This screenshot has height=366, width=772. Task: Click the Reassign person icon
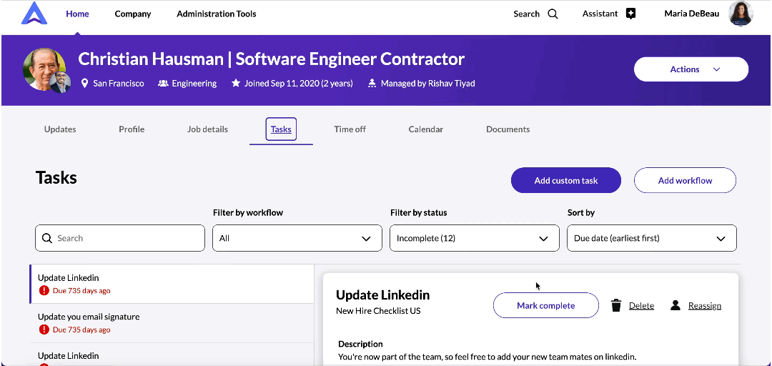click(675, 305)
